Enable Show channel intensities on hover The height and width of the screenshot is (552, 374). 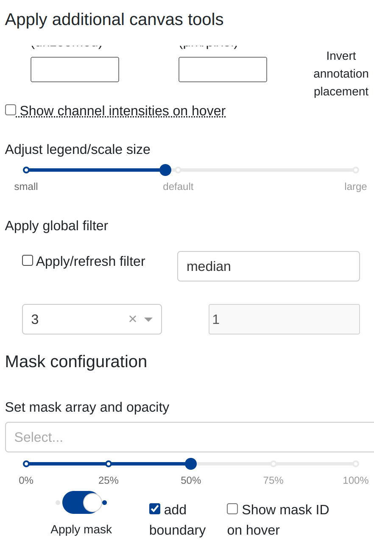point(11,110)
